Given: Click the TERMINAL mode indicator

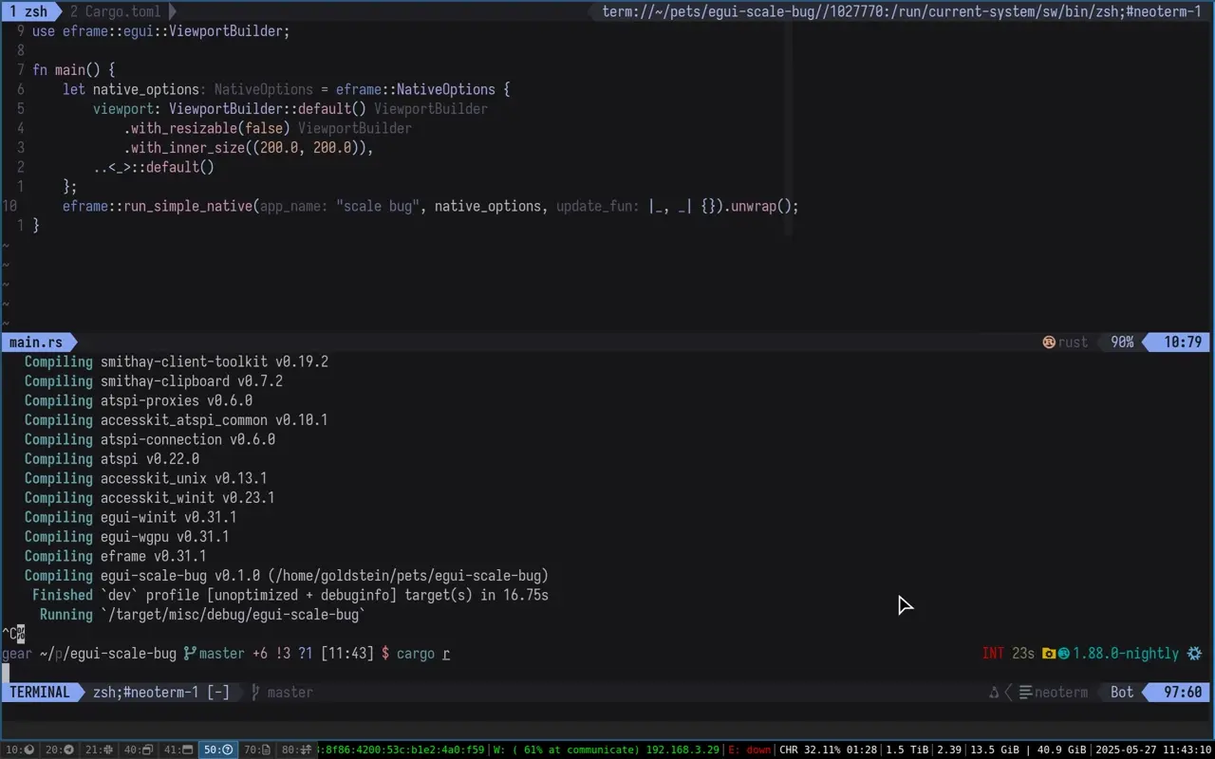Looking at the screenshot, I should (x=40, y=693).
